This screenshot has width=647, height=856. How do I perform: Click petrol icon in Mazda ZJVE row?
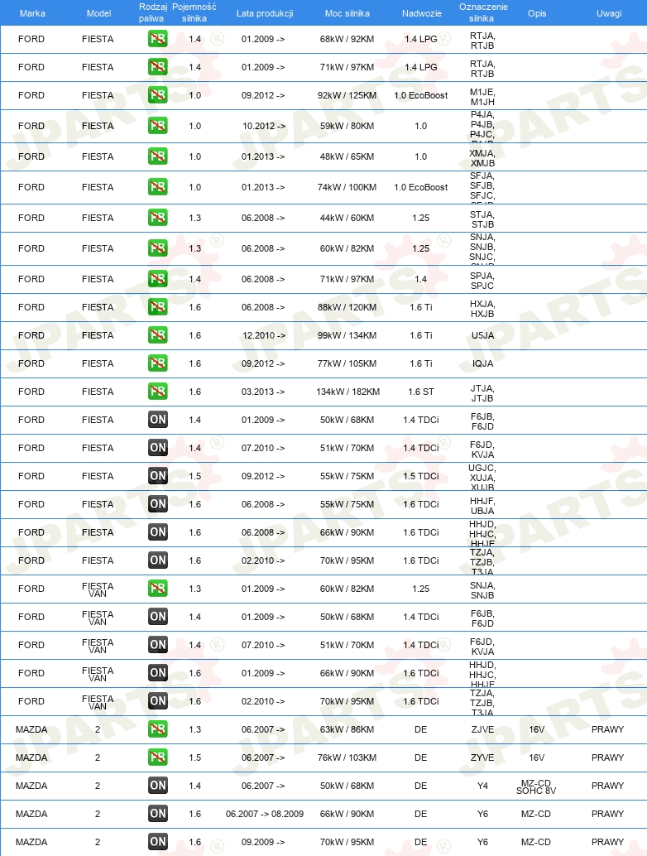(158, 729)
